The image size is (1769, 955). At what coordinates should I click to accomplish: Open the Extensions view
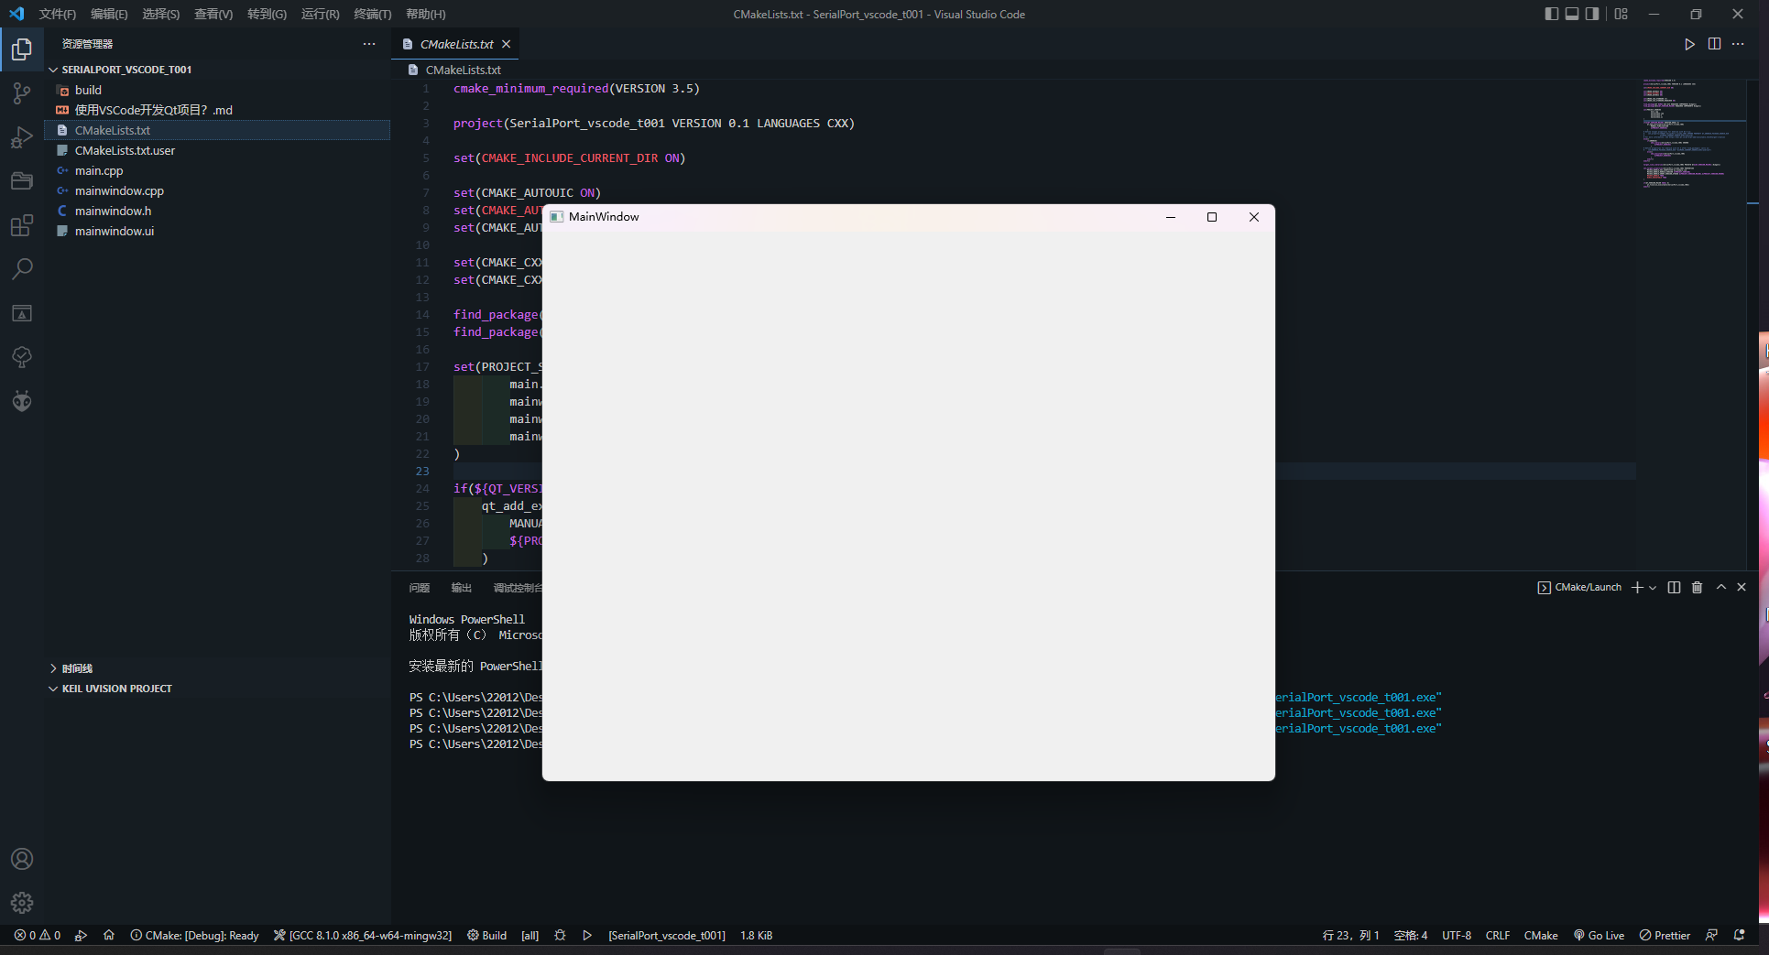(x=22, y=225)
